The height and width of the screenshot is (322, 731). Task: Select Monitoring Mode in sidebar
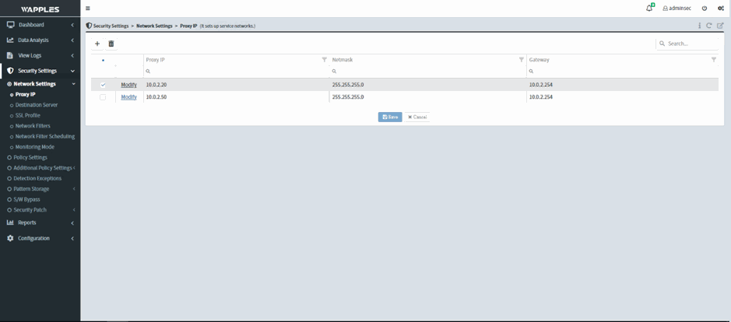34,147
